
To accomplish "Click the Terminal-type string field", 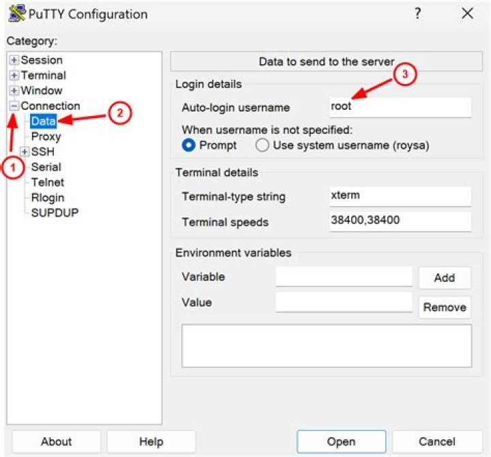I will pyautogui.click(x=400, y=196).
